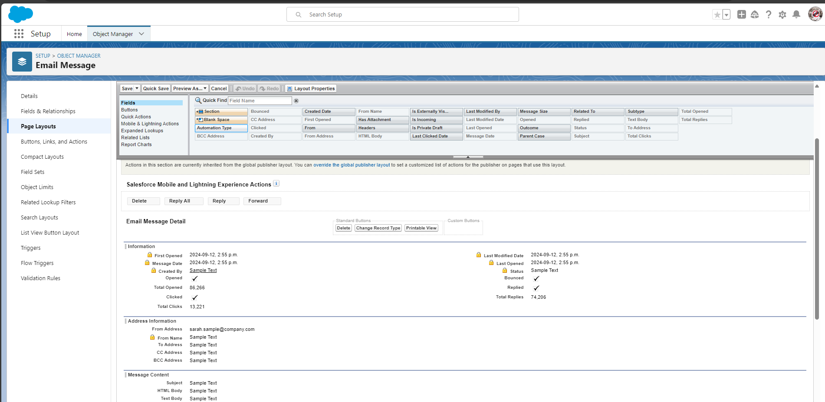Select Mobile & Lightning Actions palette category
825x402 pixels.
click(x=150, y=124)
